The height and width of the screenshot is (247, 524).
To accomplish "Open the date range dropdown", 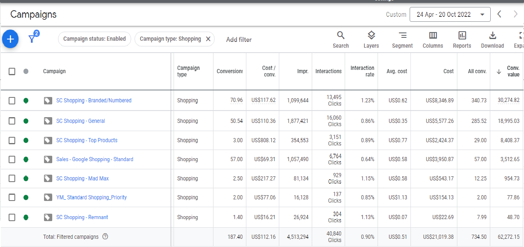I will (450, 14).
